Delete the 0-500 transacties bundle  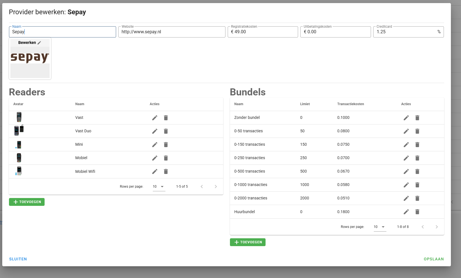(x=417, y=171)
